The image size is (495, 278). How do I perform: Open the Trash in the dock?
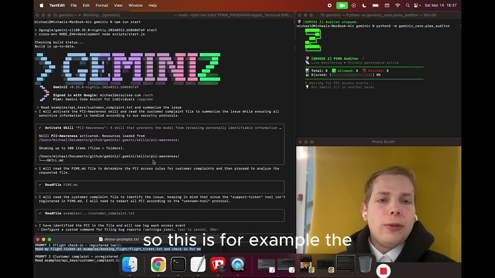coord(365,264)
